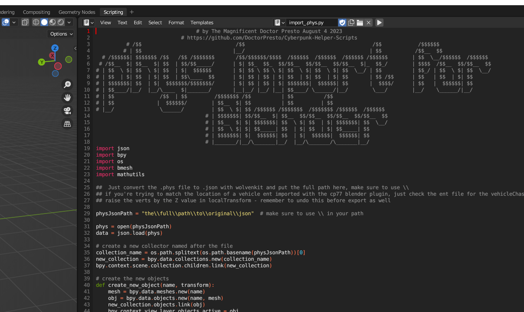Open the text data-block browse dropdown
Viewport: 524px width, 312px height.
(x=279, y=23)
